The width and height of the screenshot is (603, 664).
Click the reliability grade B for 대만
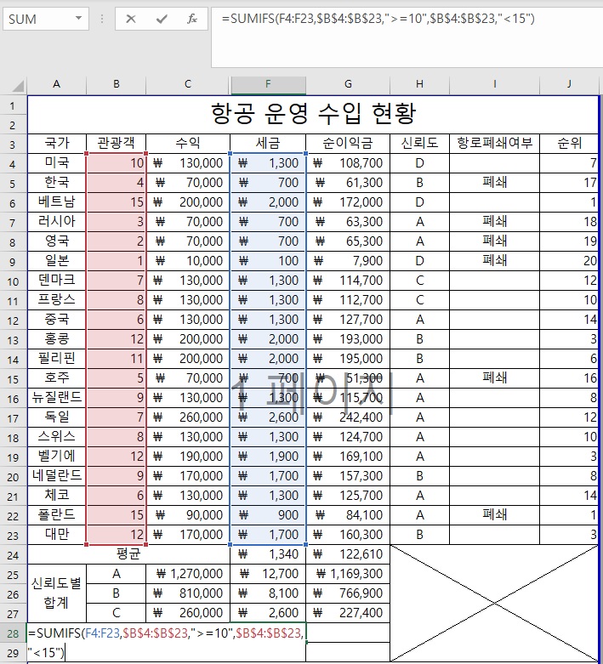419,535
